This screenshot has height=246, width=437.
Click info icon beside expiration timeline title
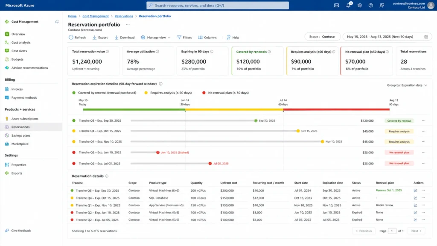click(x=161, y=84)
